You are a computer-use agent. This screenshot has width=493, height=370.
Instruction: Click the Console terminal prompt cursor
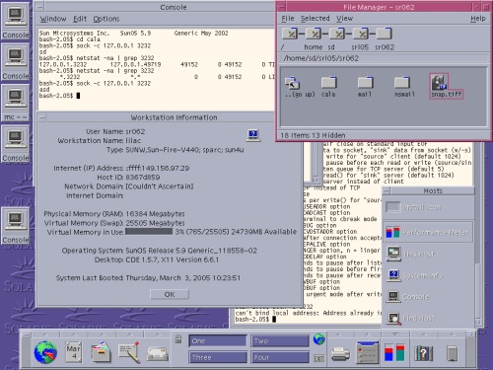pyautogui.click(x=78, y=96)
